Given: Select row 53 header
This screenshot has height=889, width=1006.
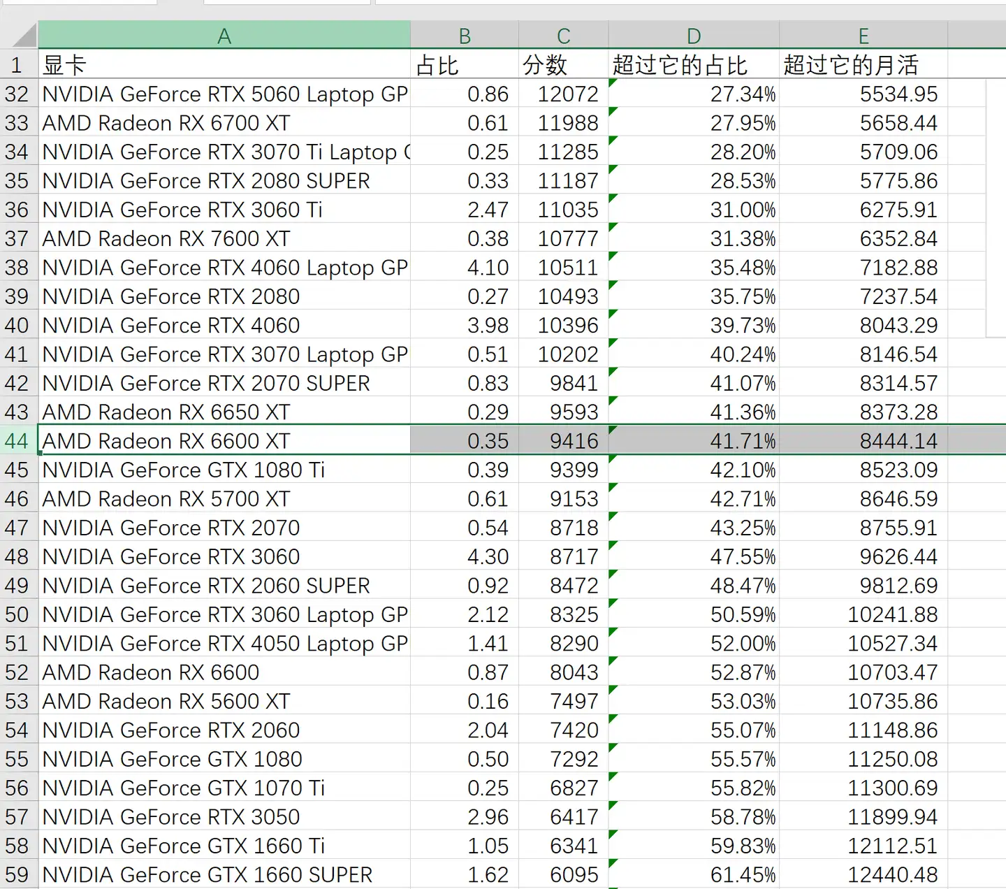Looking at the screenshot, I should click(x=19, y=701).
